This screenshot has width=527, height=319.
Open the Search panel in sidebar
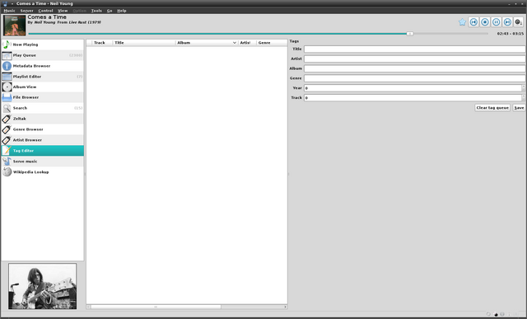42,108
